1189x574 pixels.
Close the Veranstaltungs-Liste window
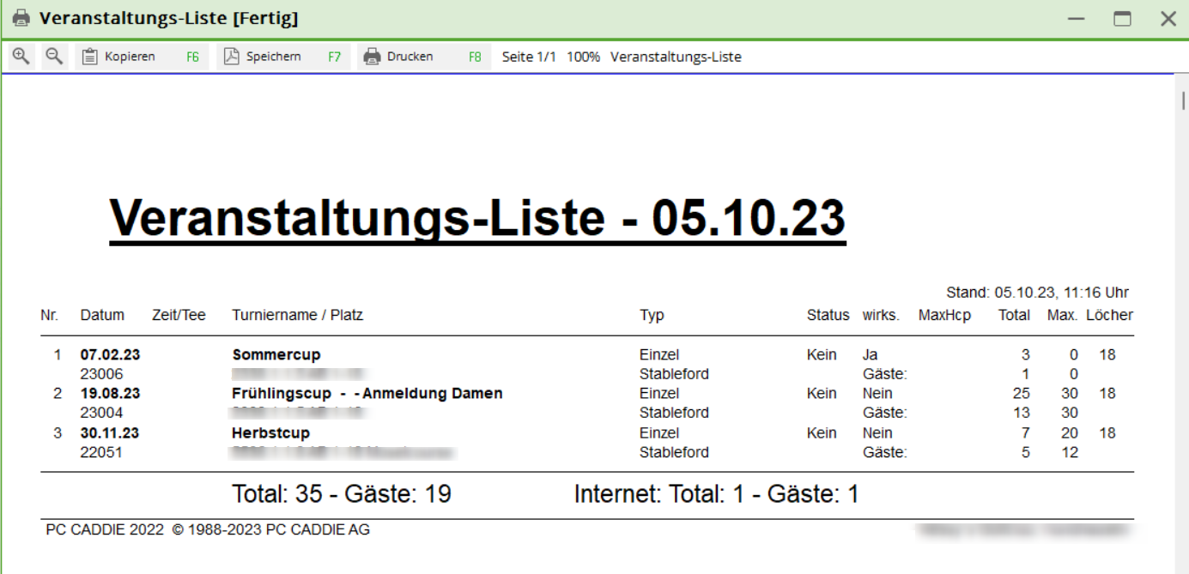tap(1168, 19)
